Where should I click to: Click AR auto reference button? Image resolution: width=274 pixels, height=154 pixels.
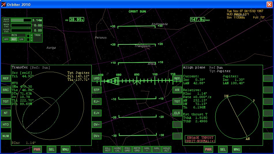(x=177, y=90)
